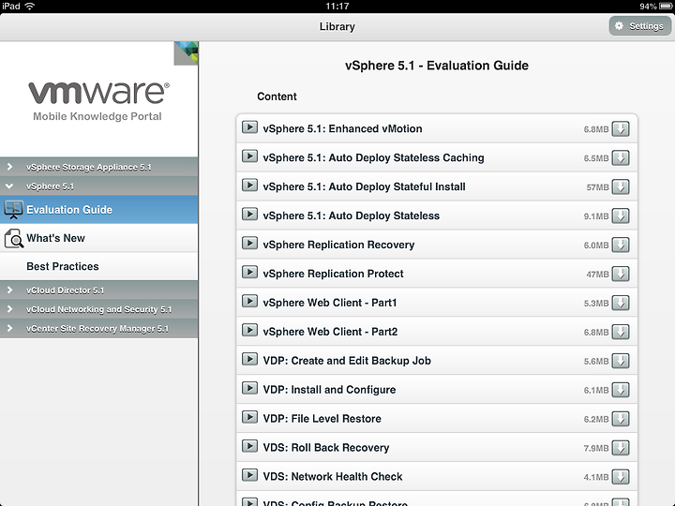Play the vSphere Web Client - Part2 video
This screenshot has width=675, height=506.
tap(249, 330)
